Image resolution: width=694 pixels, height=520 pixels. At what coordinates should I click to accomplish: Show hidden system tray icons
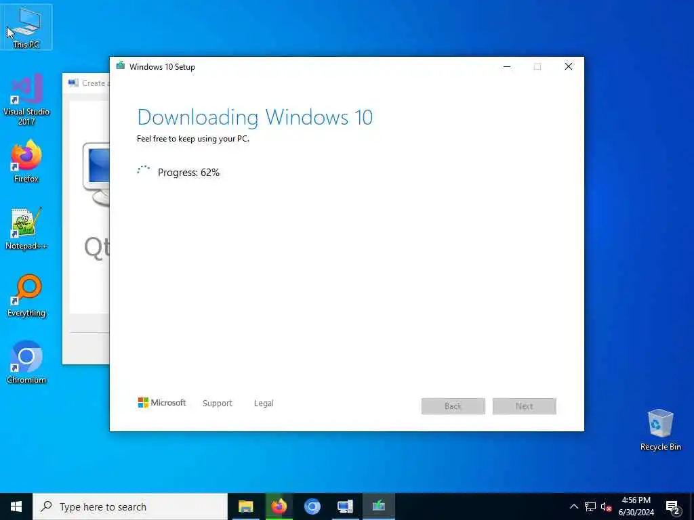[573, 506]
